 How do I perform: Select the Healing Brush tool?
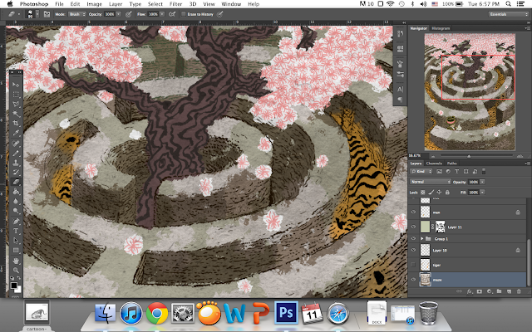tap(16, 144)
